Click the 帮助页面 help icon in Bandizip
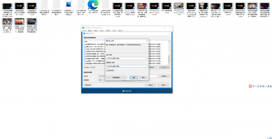The height and width of the screenshot is (139, 272). pos(123,91)
